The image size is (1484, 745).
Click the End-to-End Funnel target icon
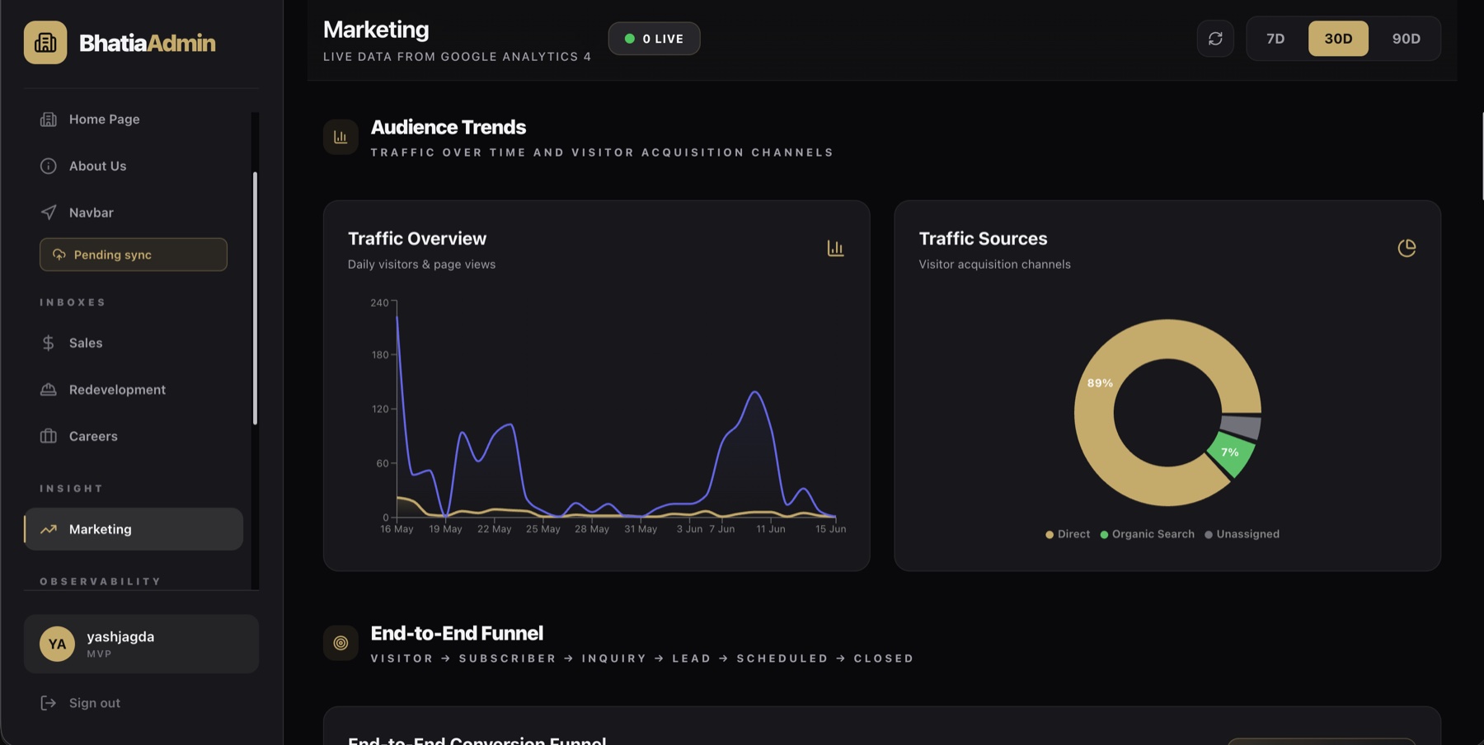point(340,643)
